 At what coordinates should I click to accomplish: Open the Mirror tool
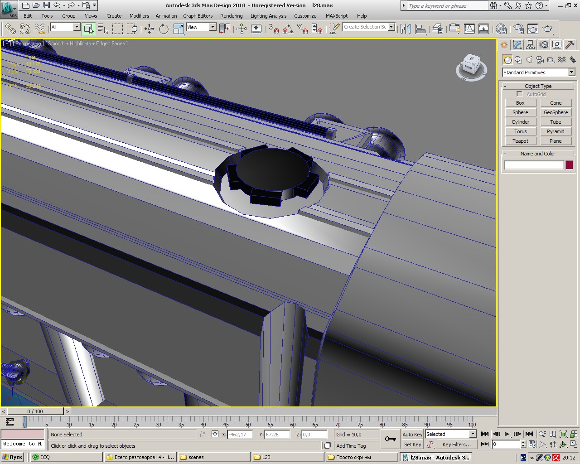pyautogui.click(x=406, y=29)
